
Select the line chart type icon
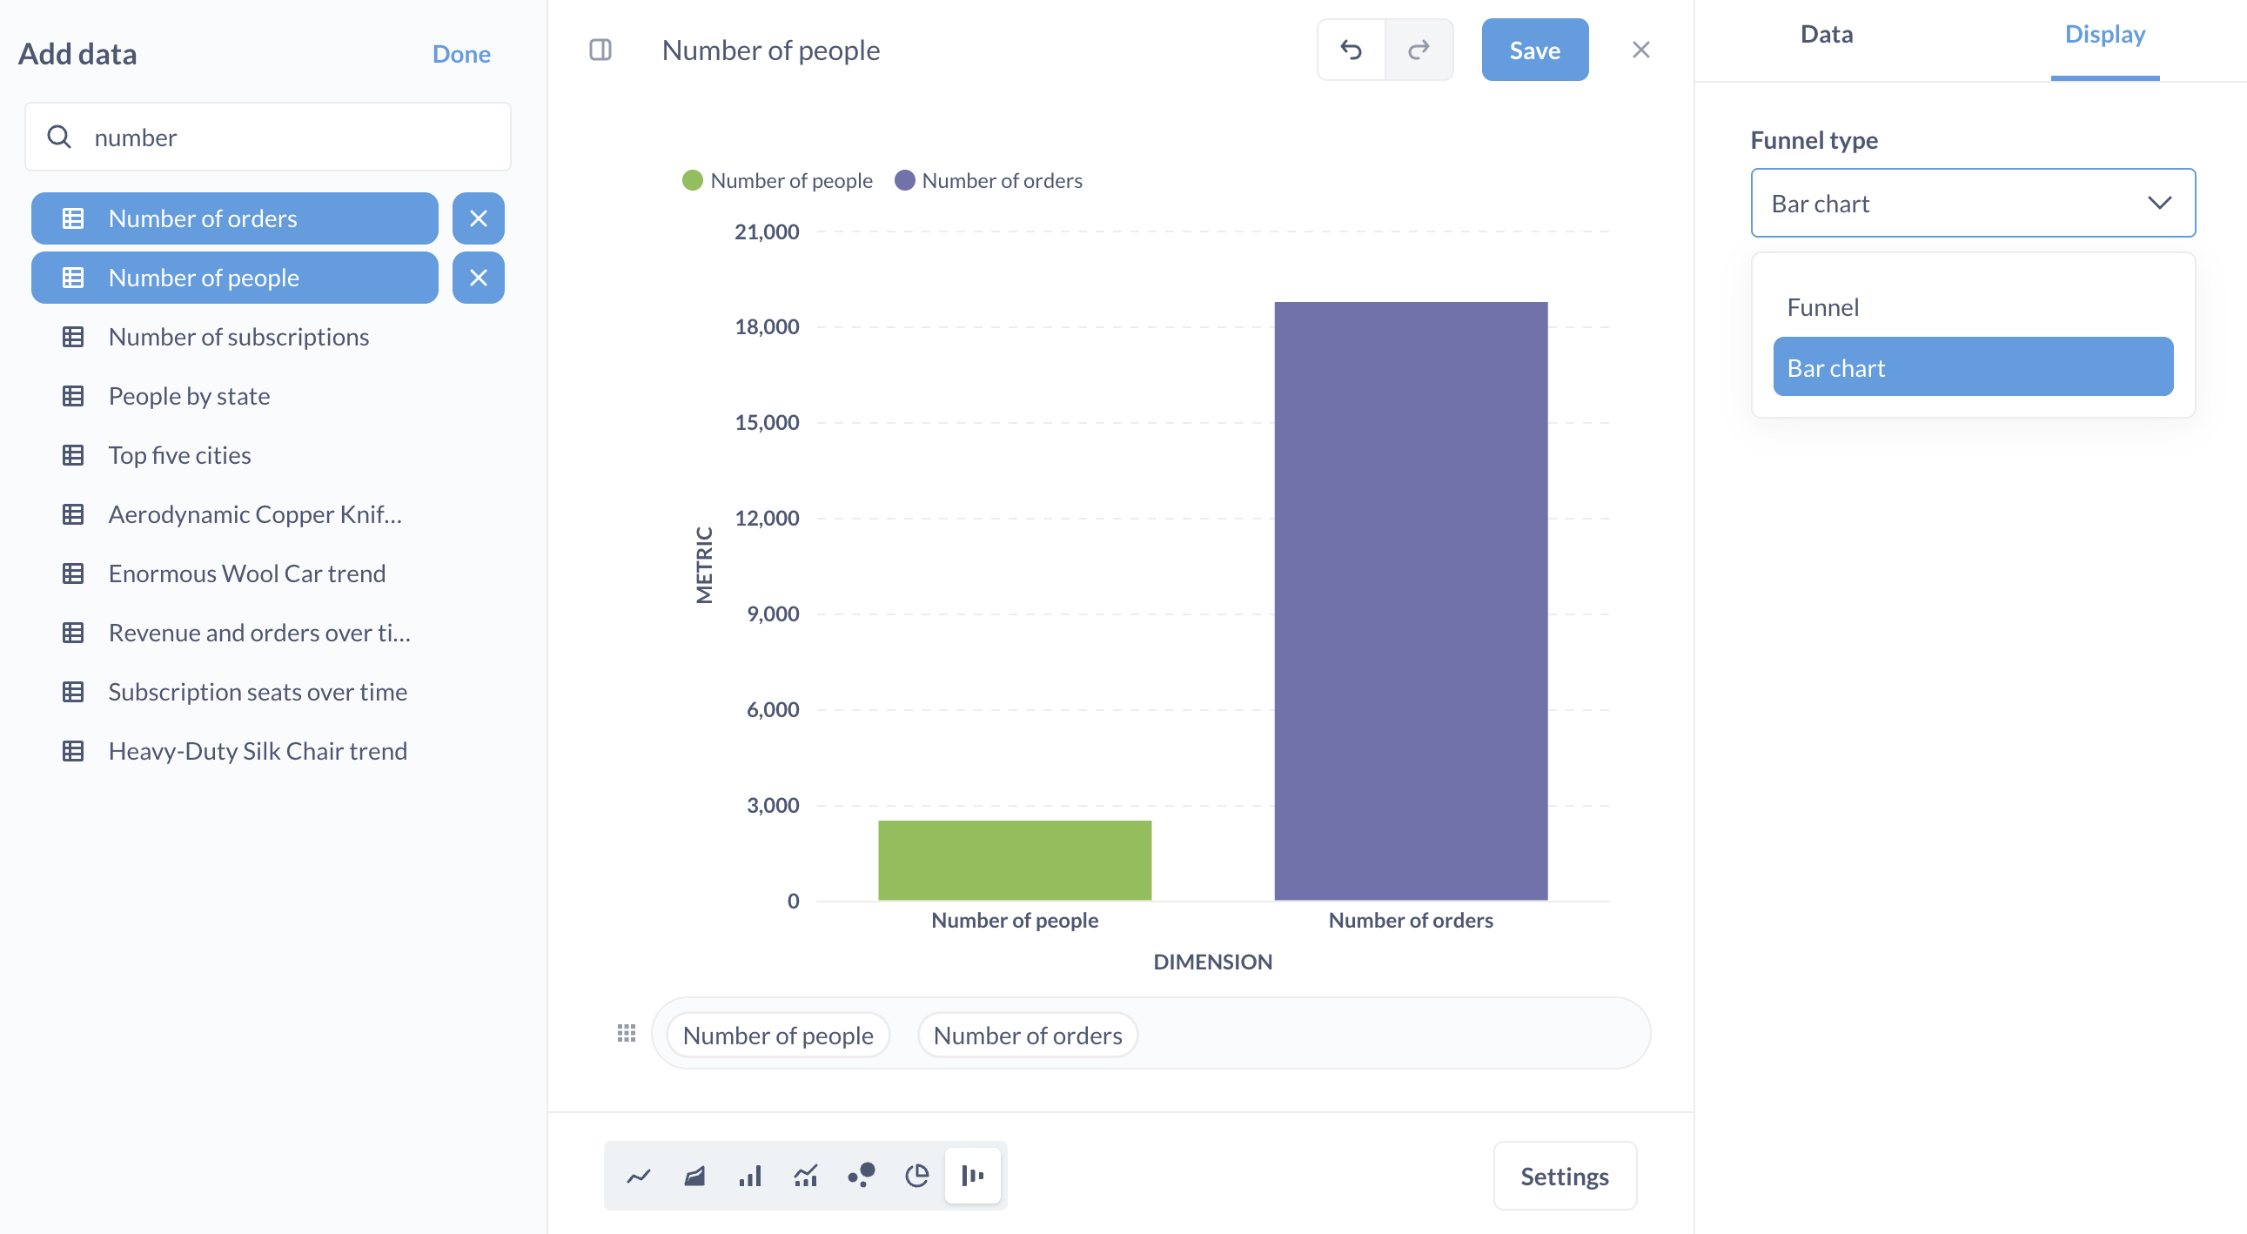coord(638,1175)
